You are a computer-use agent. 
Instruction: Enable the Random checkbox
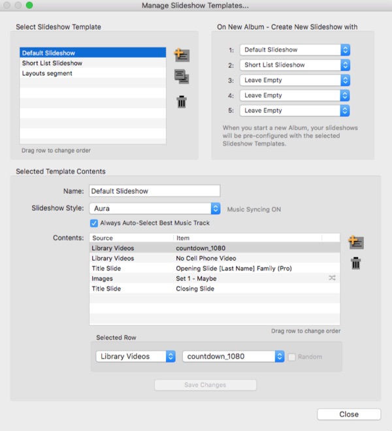coord(292,357)
